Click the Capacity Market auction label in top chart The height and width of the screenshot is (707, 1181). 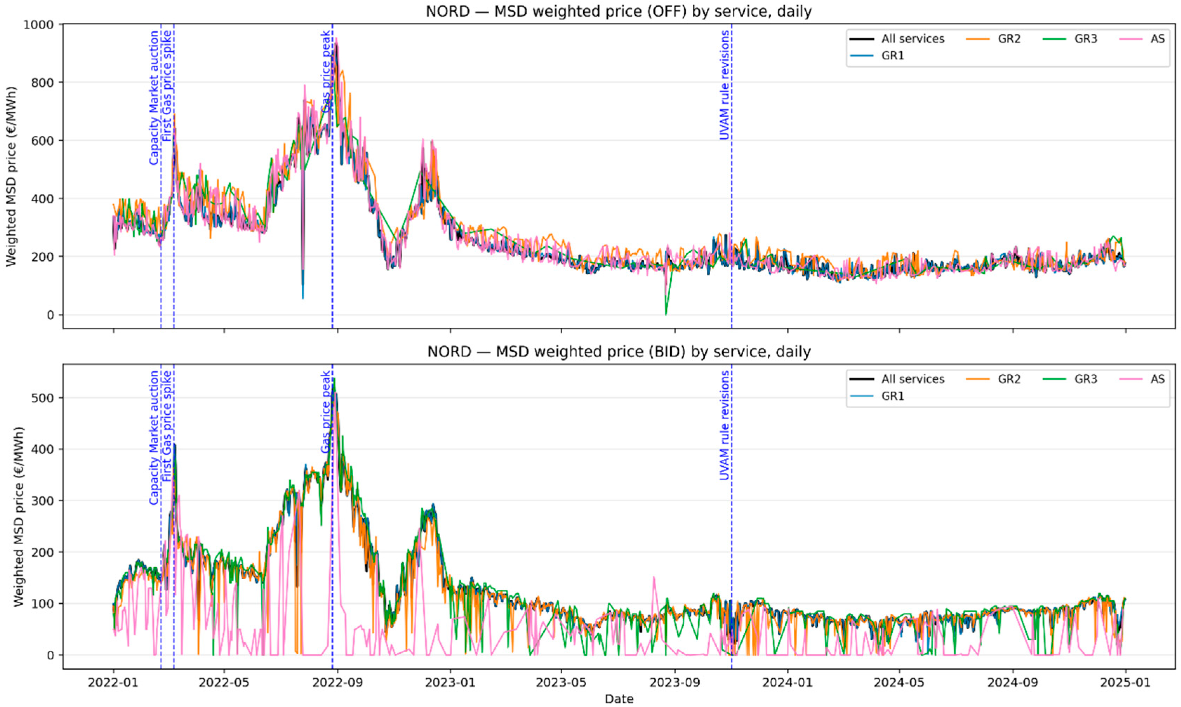tap(154, 98)
